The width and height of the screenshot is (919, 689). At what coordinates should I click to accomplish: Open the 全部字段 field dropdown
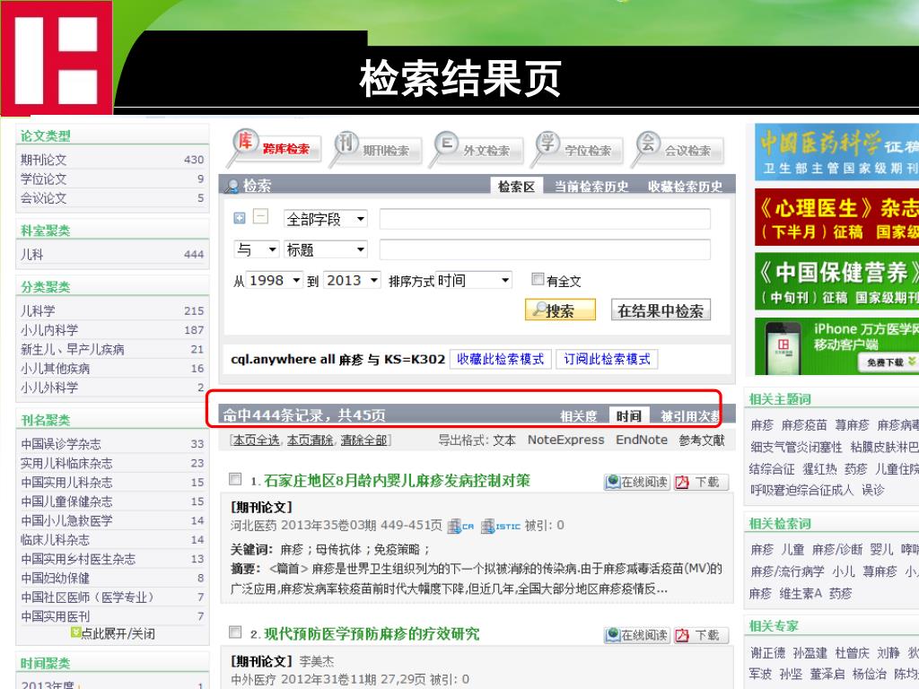tap(325, 219)
